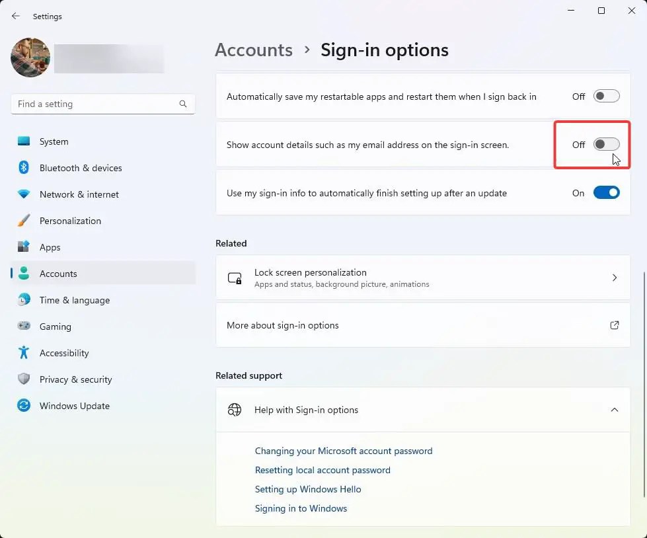The width and height of the screenshot is (647, 538).
Task: Click the Bluetooth icon in sidebar
Action: [24, 167]
